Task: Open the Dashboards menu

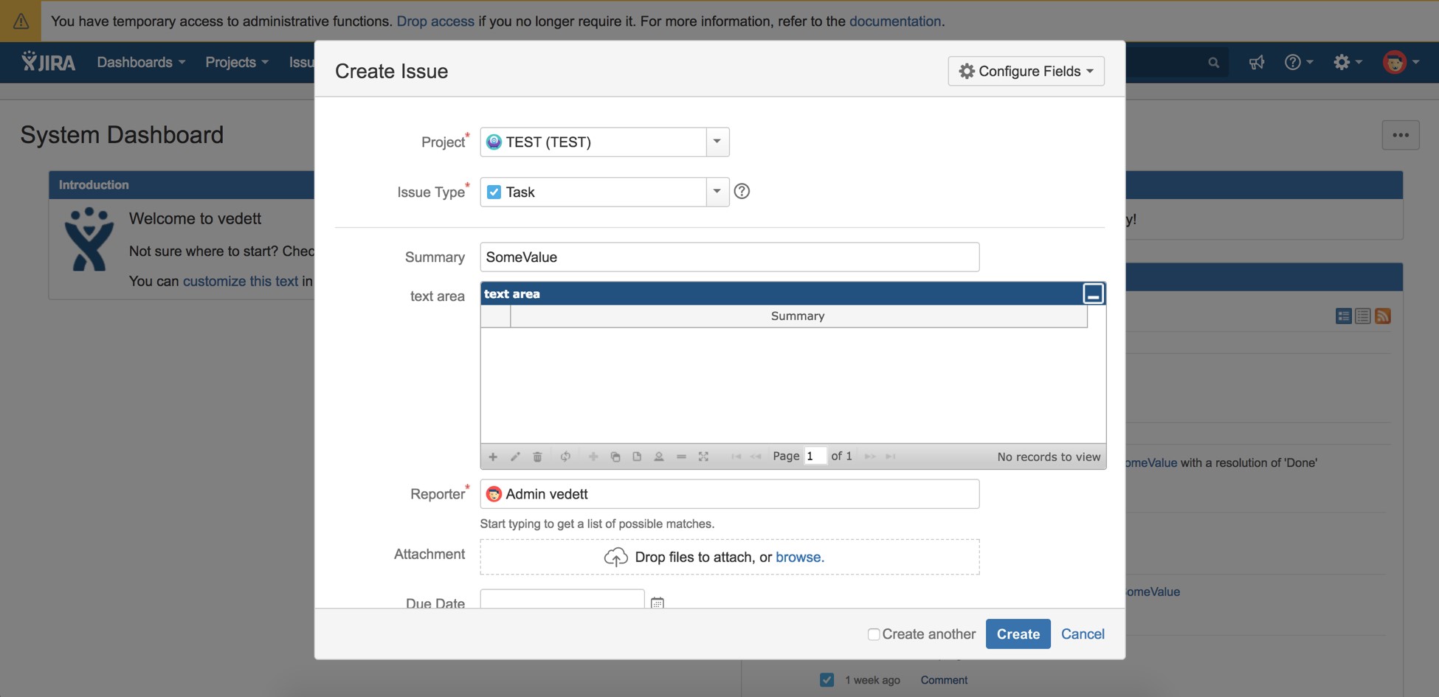Action: [x=141, y=63]
